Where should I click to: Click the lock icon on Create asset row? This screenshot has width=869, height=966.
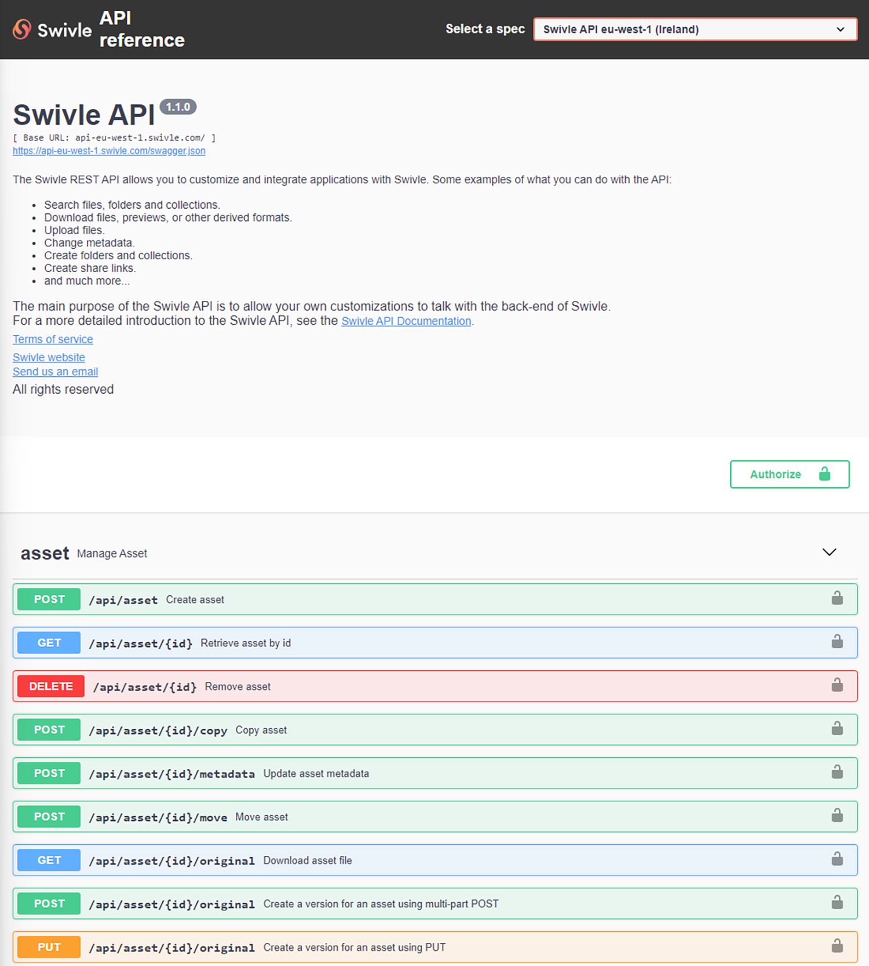pyautogui.click(x=837, y=598)
